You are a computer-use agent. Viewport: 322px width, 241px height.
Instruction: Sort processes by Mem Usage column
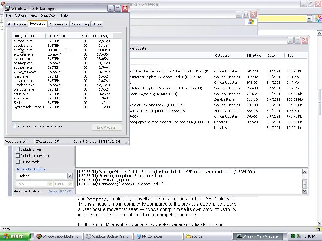pyautogui.click(x=102, y=36)
